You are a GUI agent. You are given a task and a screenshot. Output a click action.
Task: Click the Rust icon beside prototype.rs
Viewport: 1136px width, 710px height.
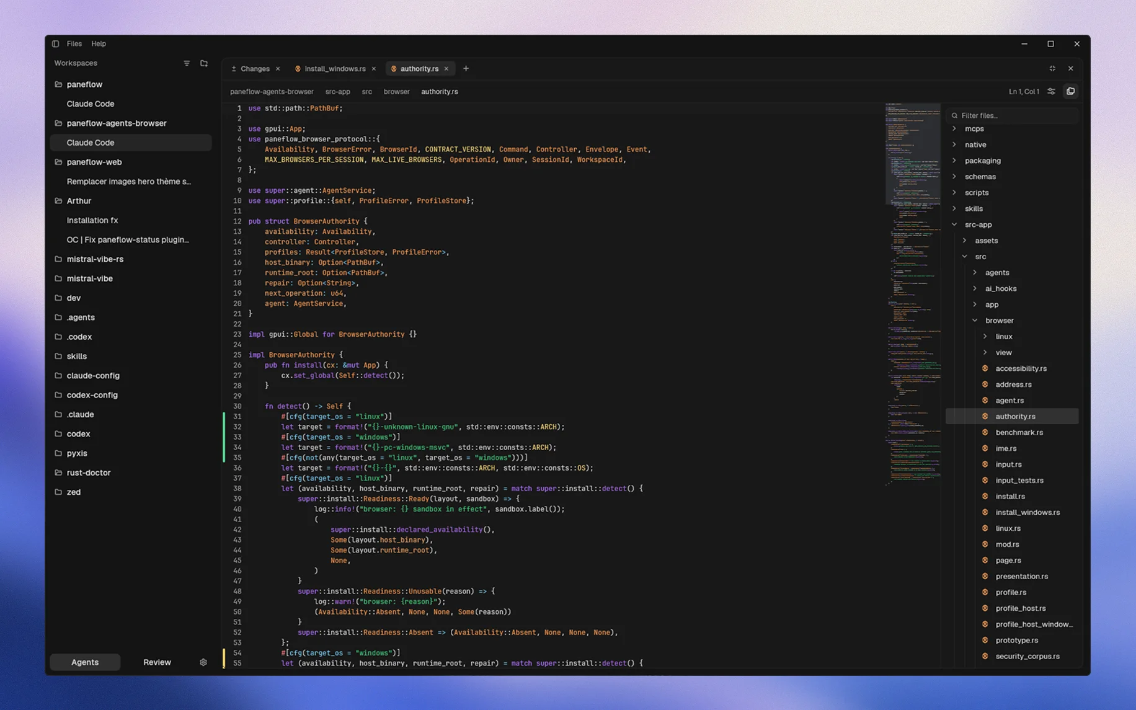[985, 640]
